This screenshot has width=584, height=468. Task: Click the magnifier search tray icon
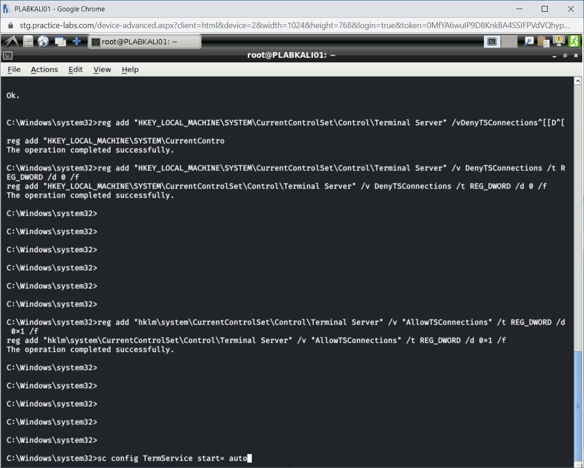529,42
